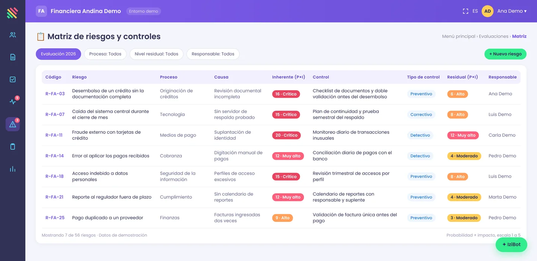Open the users section icon in sidebar
This screenshot has width=537, height=261.
13,35
